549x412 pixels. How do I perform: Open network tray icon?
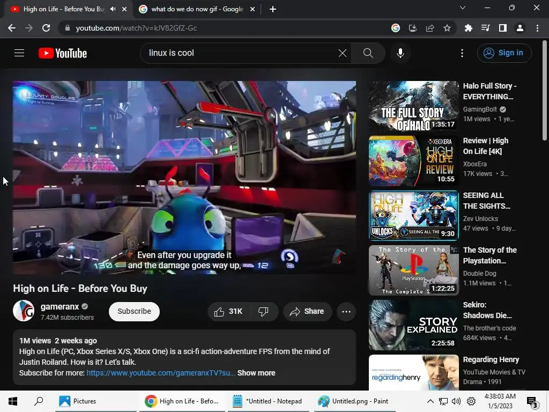(443, 401)
